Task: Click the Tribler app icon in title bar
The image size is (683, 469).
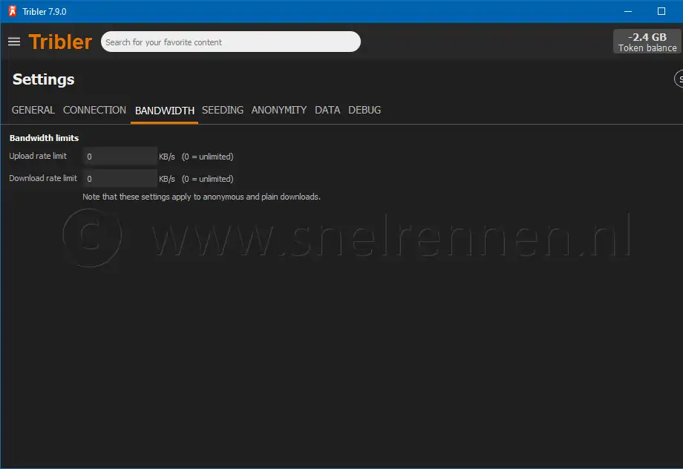Action: 13,11
